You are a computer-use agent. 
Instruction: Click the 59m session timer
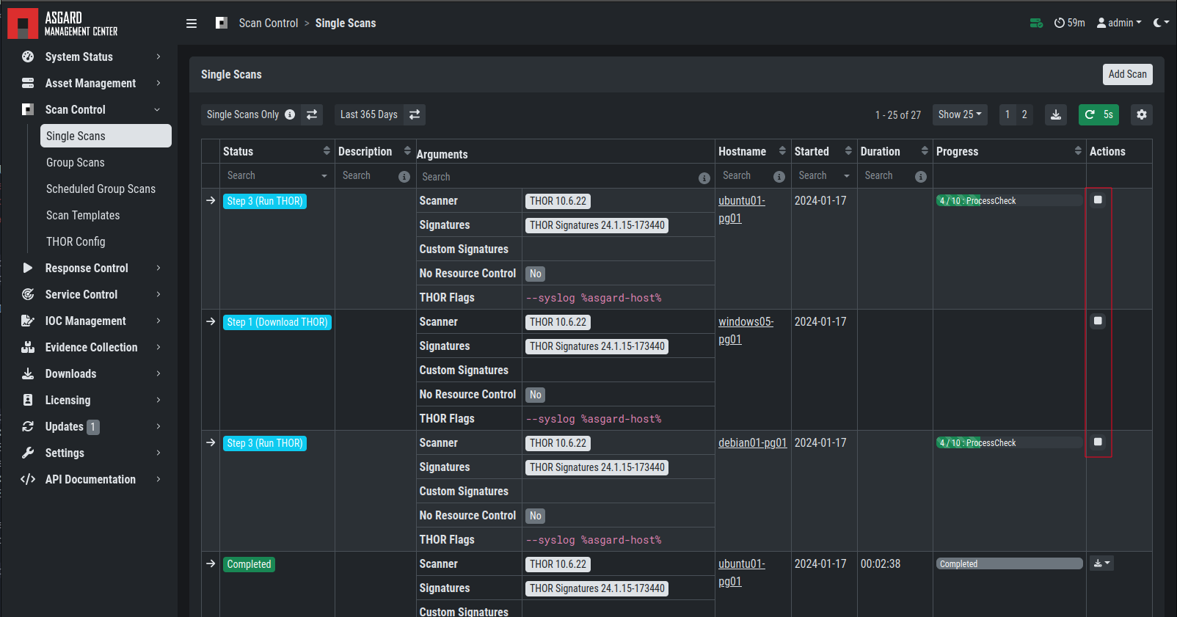point(1069,23)
